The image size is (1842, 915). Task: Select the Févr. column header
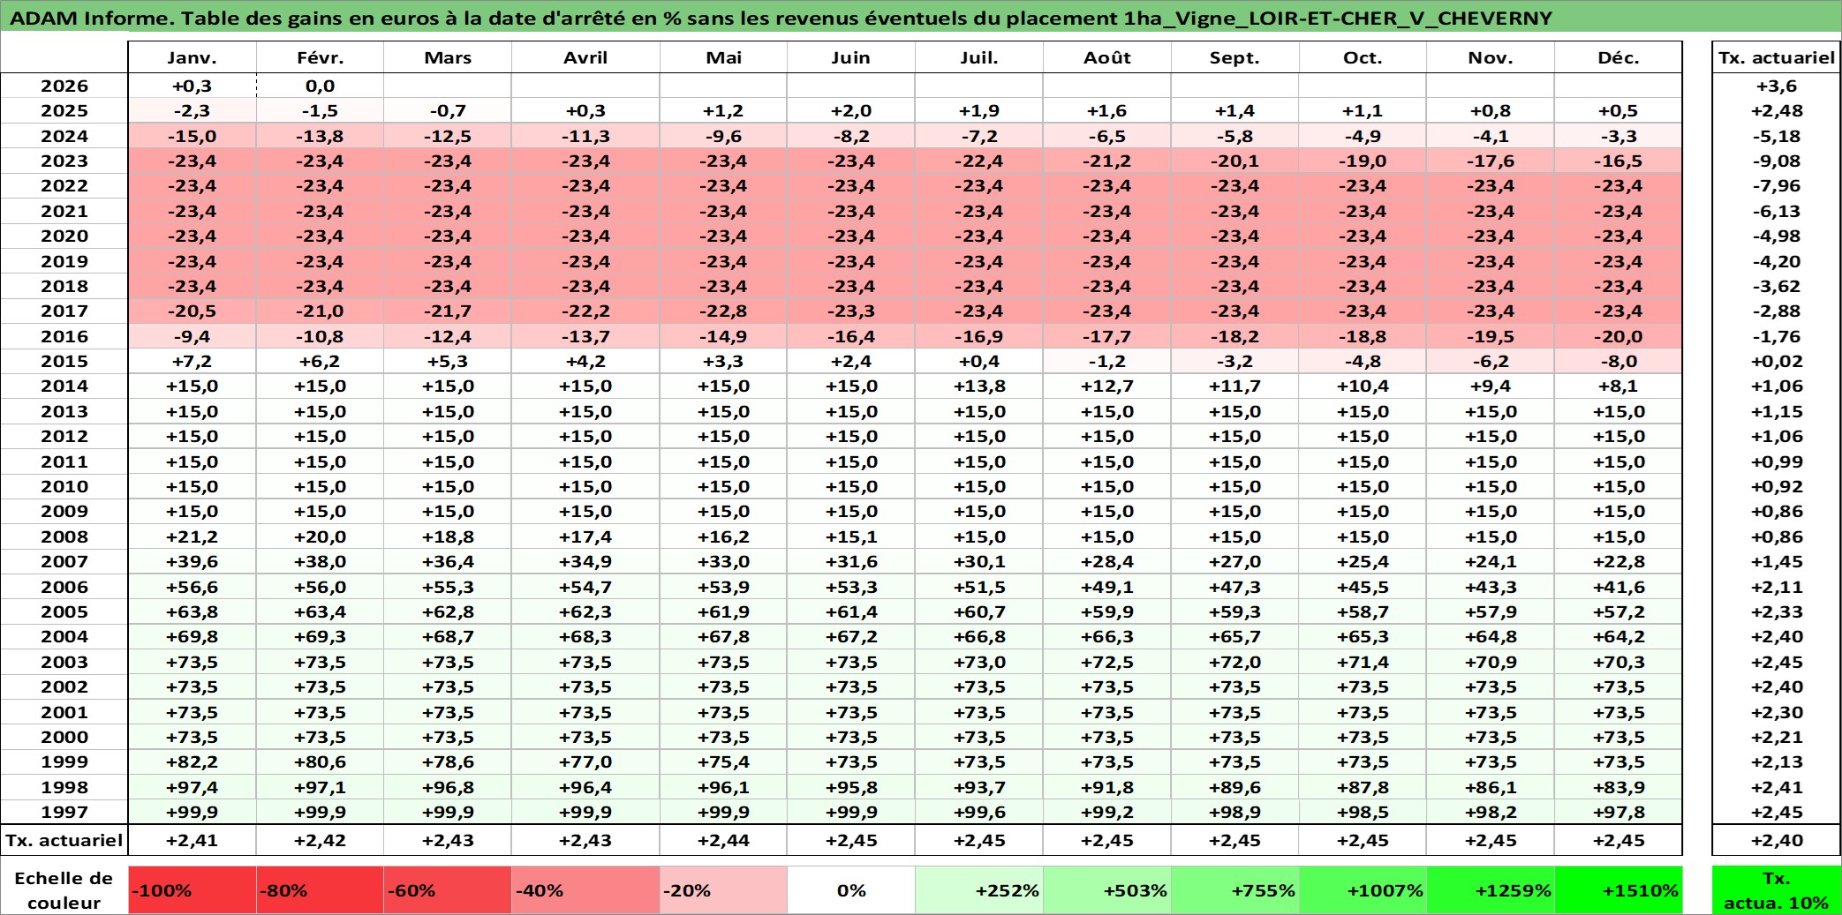[x=320, y=57]
